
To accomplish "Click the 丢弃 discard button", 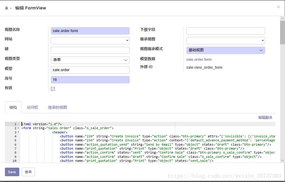I will click(x=28, y=172).
